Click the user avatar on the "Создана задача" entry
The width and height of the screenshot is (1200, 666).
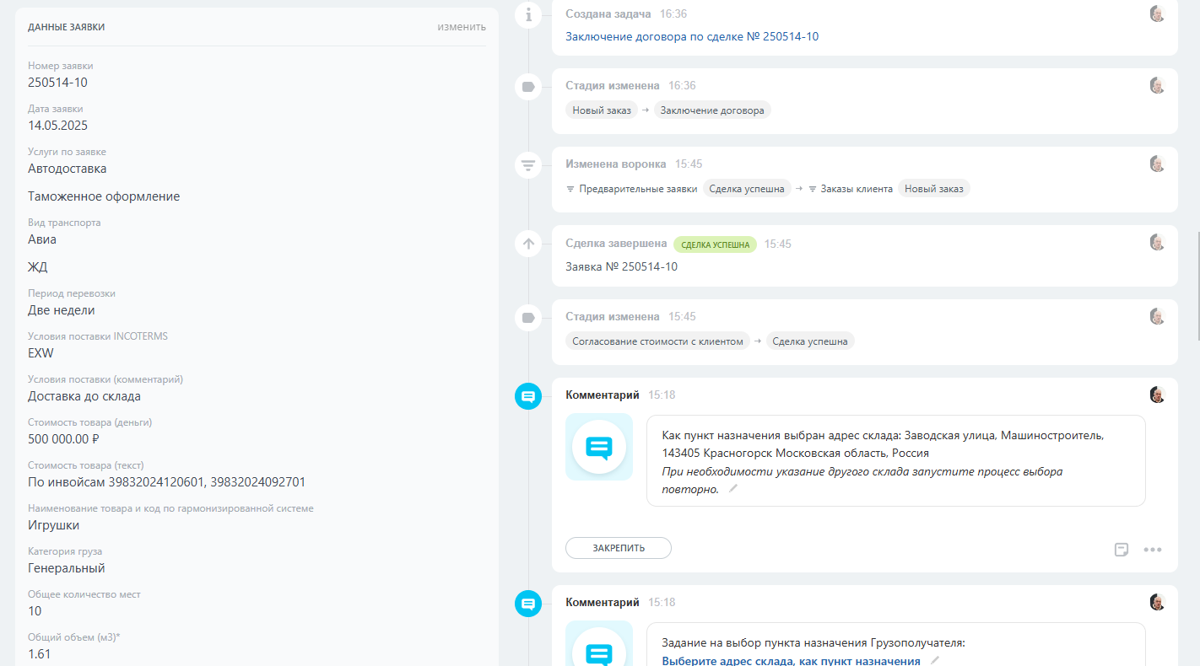click(x=1157, y=13)
